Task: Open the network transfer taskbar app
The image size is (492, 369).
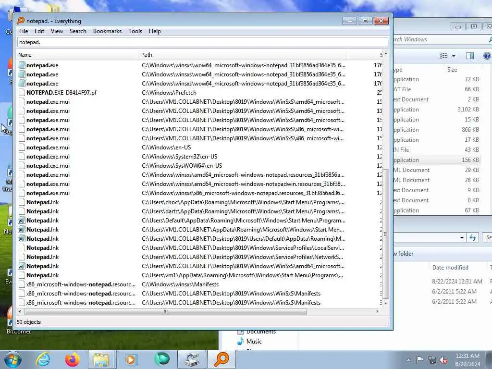Action: coord(192,359)
